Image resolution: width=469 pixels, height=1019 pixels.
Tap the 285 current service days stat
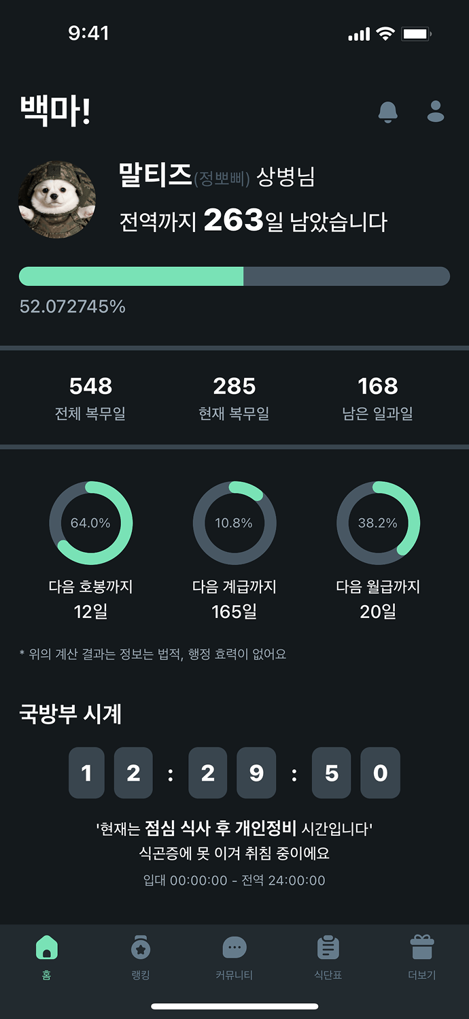(x=234, y=398)
